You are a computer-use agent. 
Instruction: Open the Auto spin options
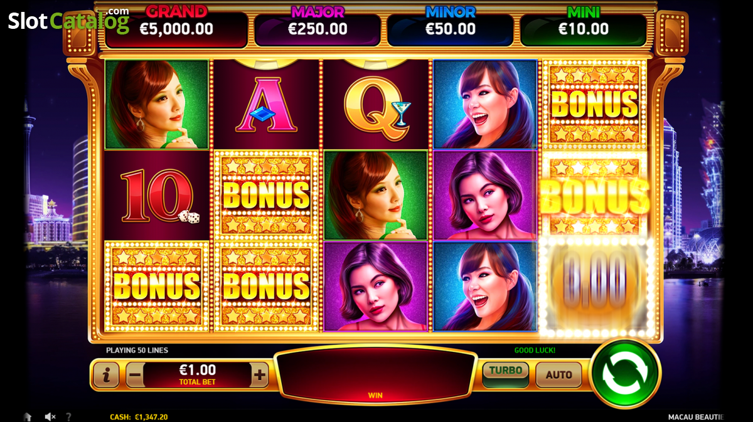point(558,375)
